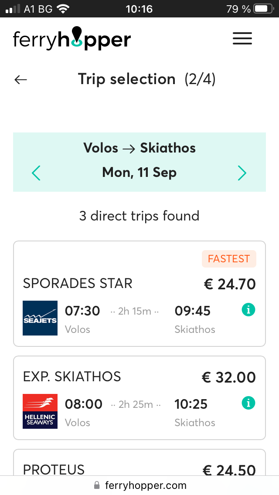This screenshot has width=279, height=495.
Task: Tap the € 32.00 price
Action: [229, 377]
